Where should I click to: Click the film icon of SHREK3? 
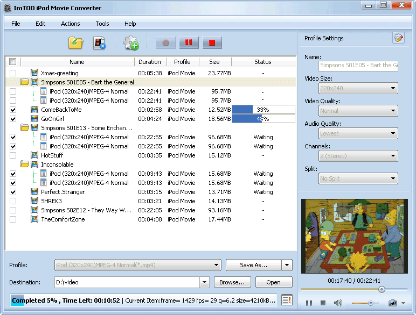[34, 201]
